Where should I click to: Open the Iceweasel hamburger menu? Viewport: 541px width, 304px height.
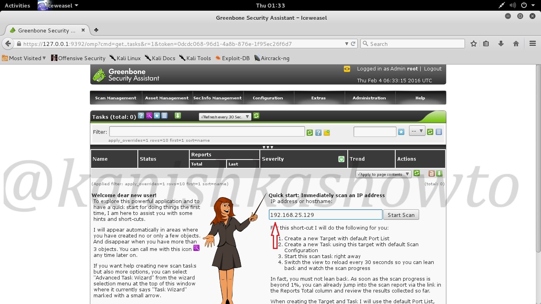(533, 44)
